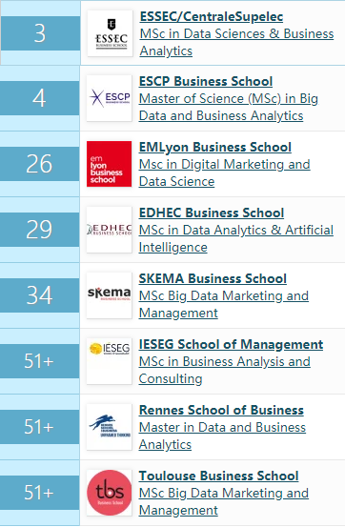Select the EDHEC Business School logo
Viewport: 345px width, 527px height.
(x=110, y=230)
